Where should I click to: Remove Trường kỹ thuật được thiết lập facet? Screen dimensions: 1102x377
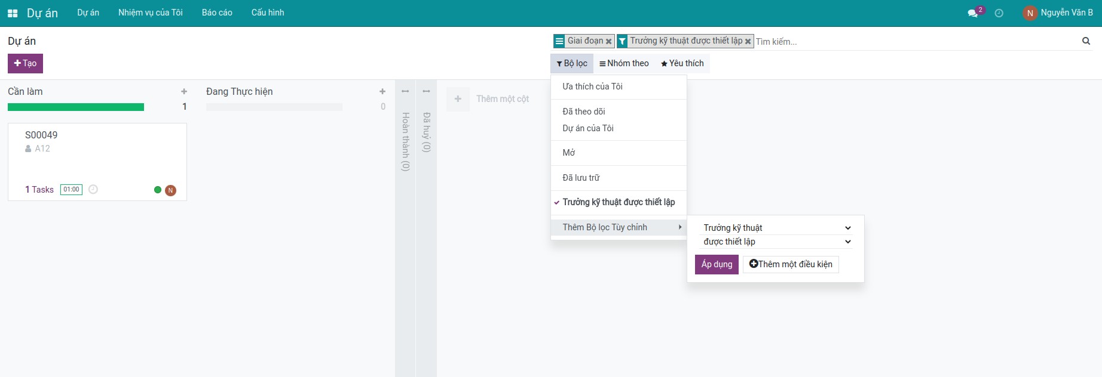748,42
